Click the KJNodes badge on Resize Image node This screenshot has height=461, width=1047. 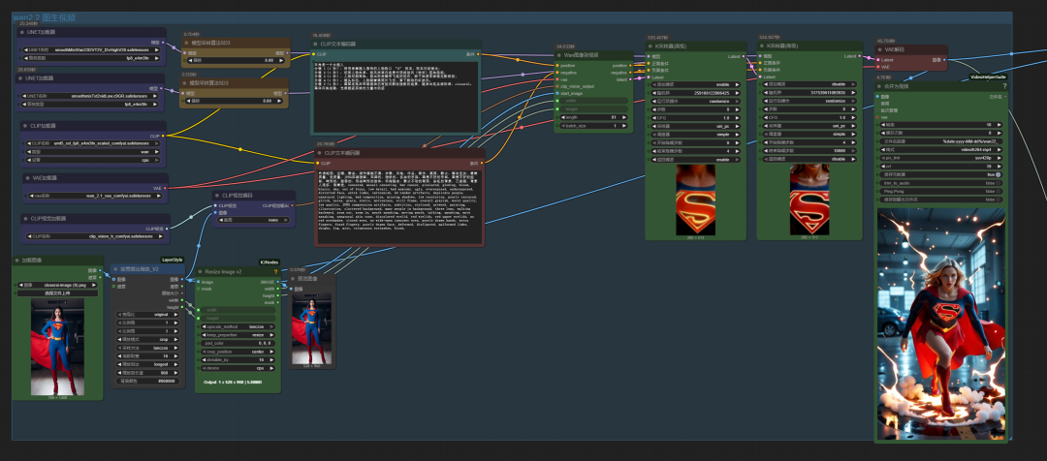(x=270, y=261)
